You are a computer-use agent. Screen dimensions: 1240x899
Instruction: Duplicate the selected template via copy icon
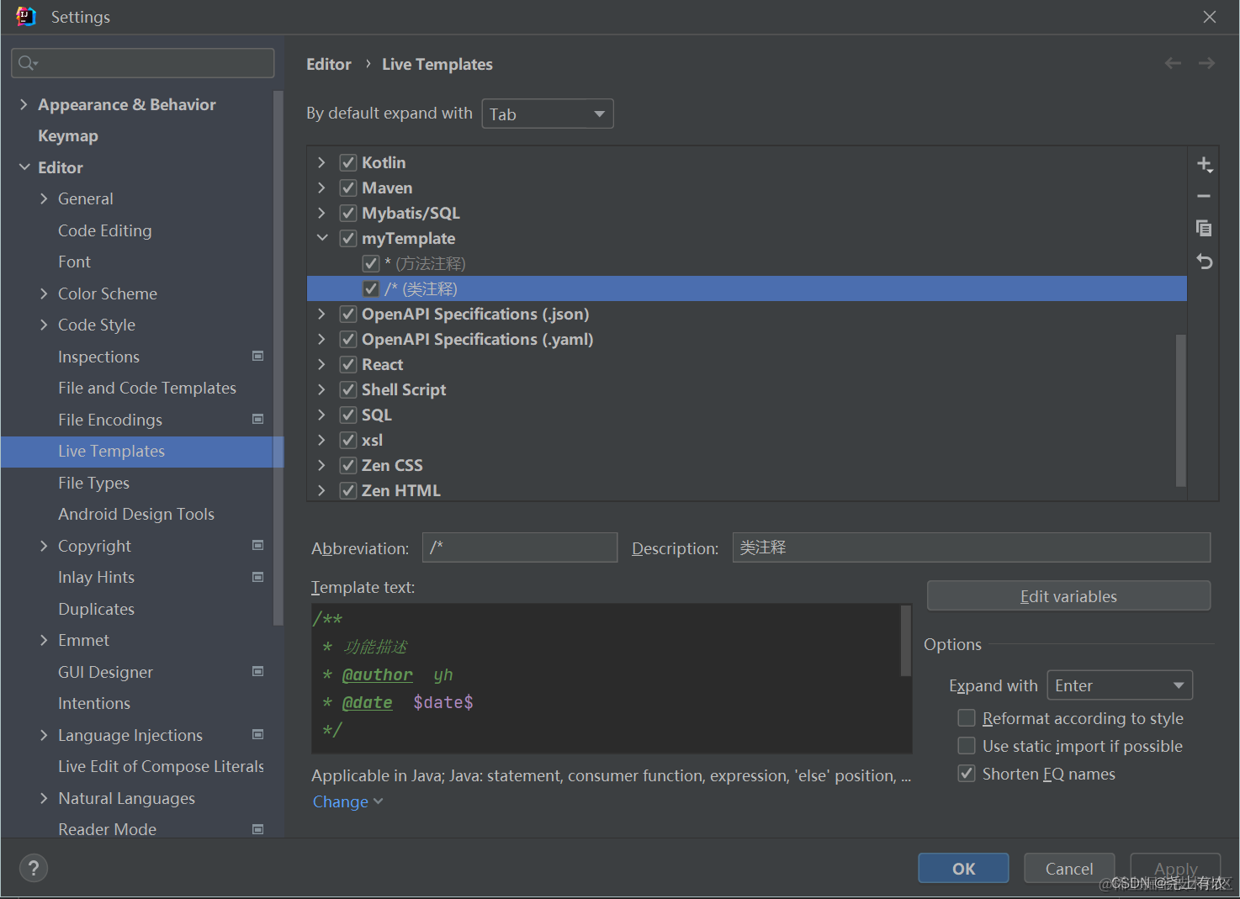click(x=1204, y=228)
